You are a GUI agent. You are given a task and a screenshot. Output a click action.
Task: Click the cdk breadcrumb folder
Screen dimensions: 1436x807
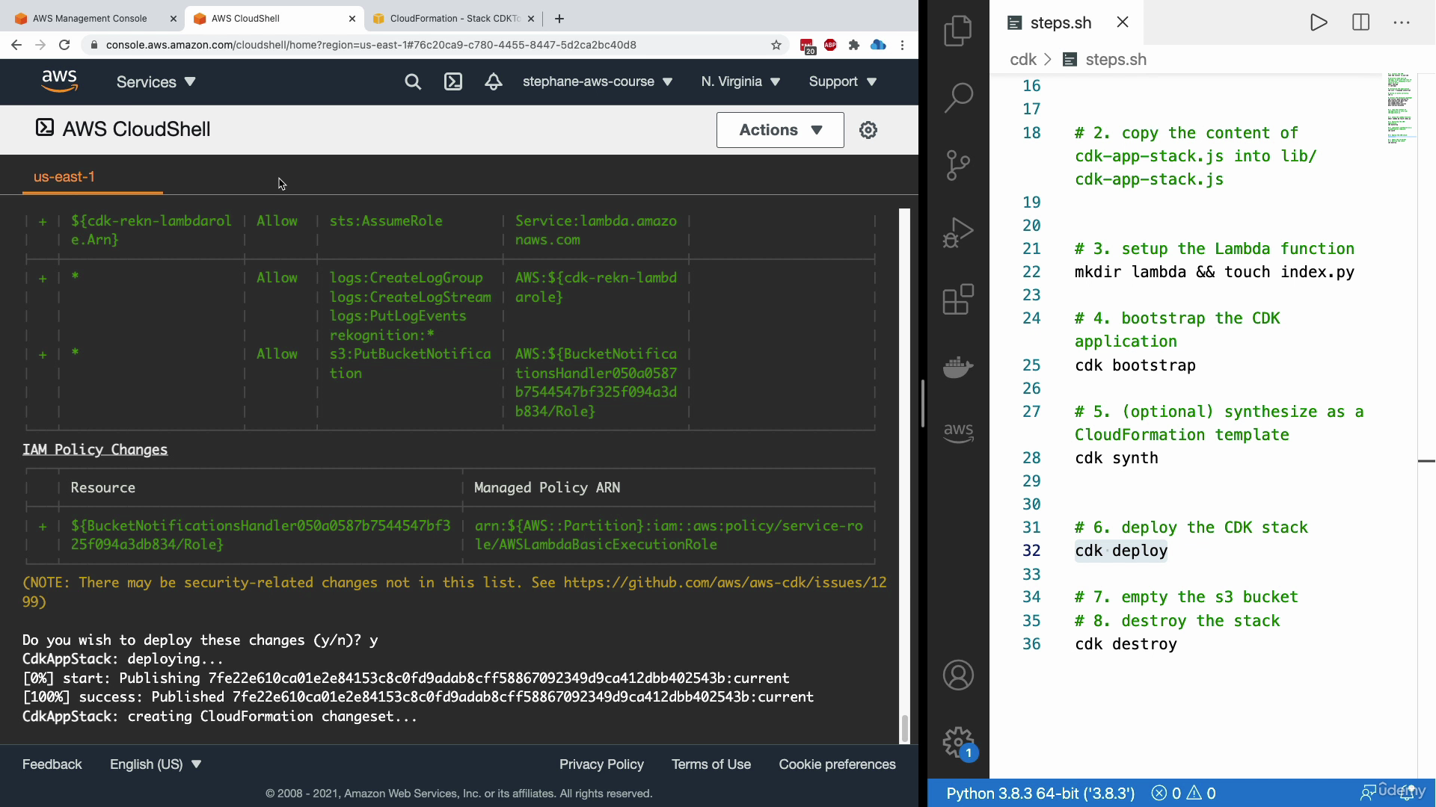click(1022, 60)
